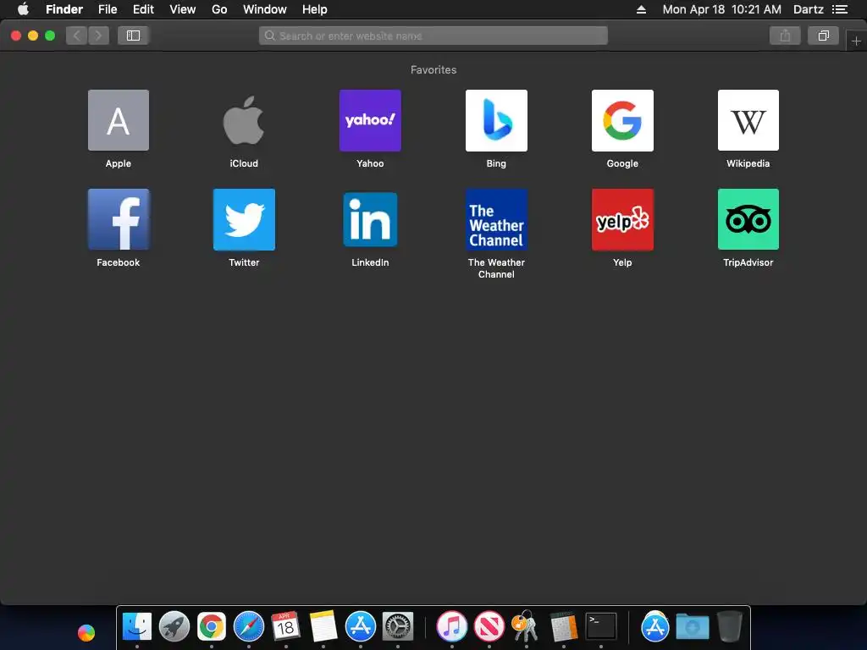The height and width of the screenshot is (650, 867).
Task: Open the Apple favorite tile
Action: pos(119,120)
